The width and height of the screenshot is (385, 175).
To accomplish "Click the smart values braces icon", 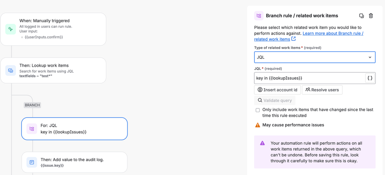I will (x=370, y=78).
